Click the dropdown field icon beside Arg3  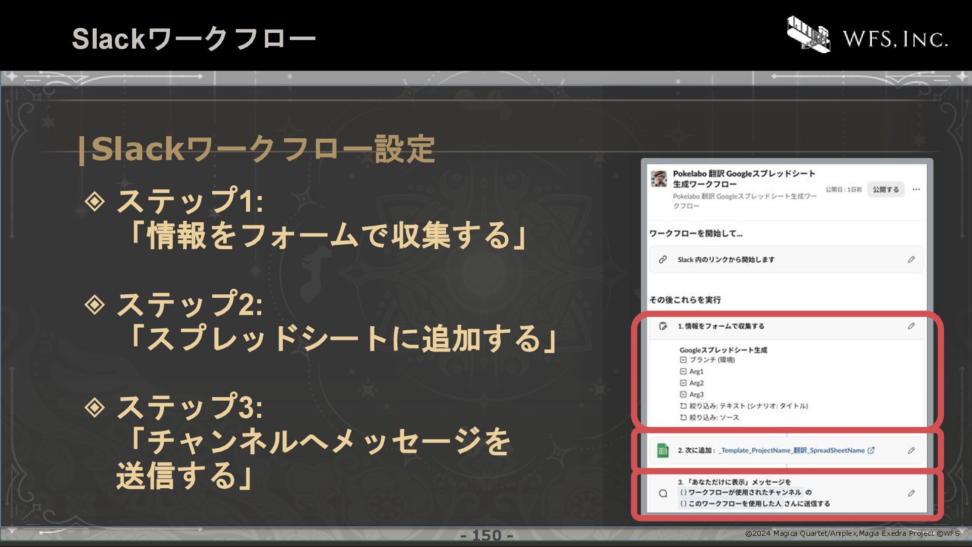point(683,394)
